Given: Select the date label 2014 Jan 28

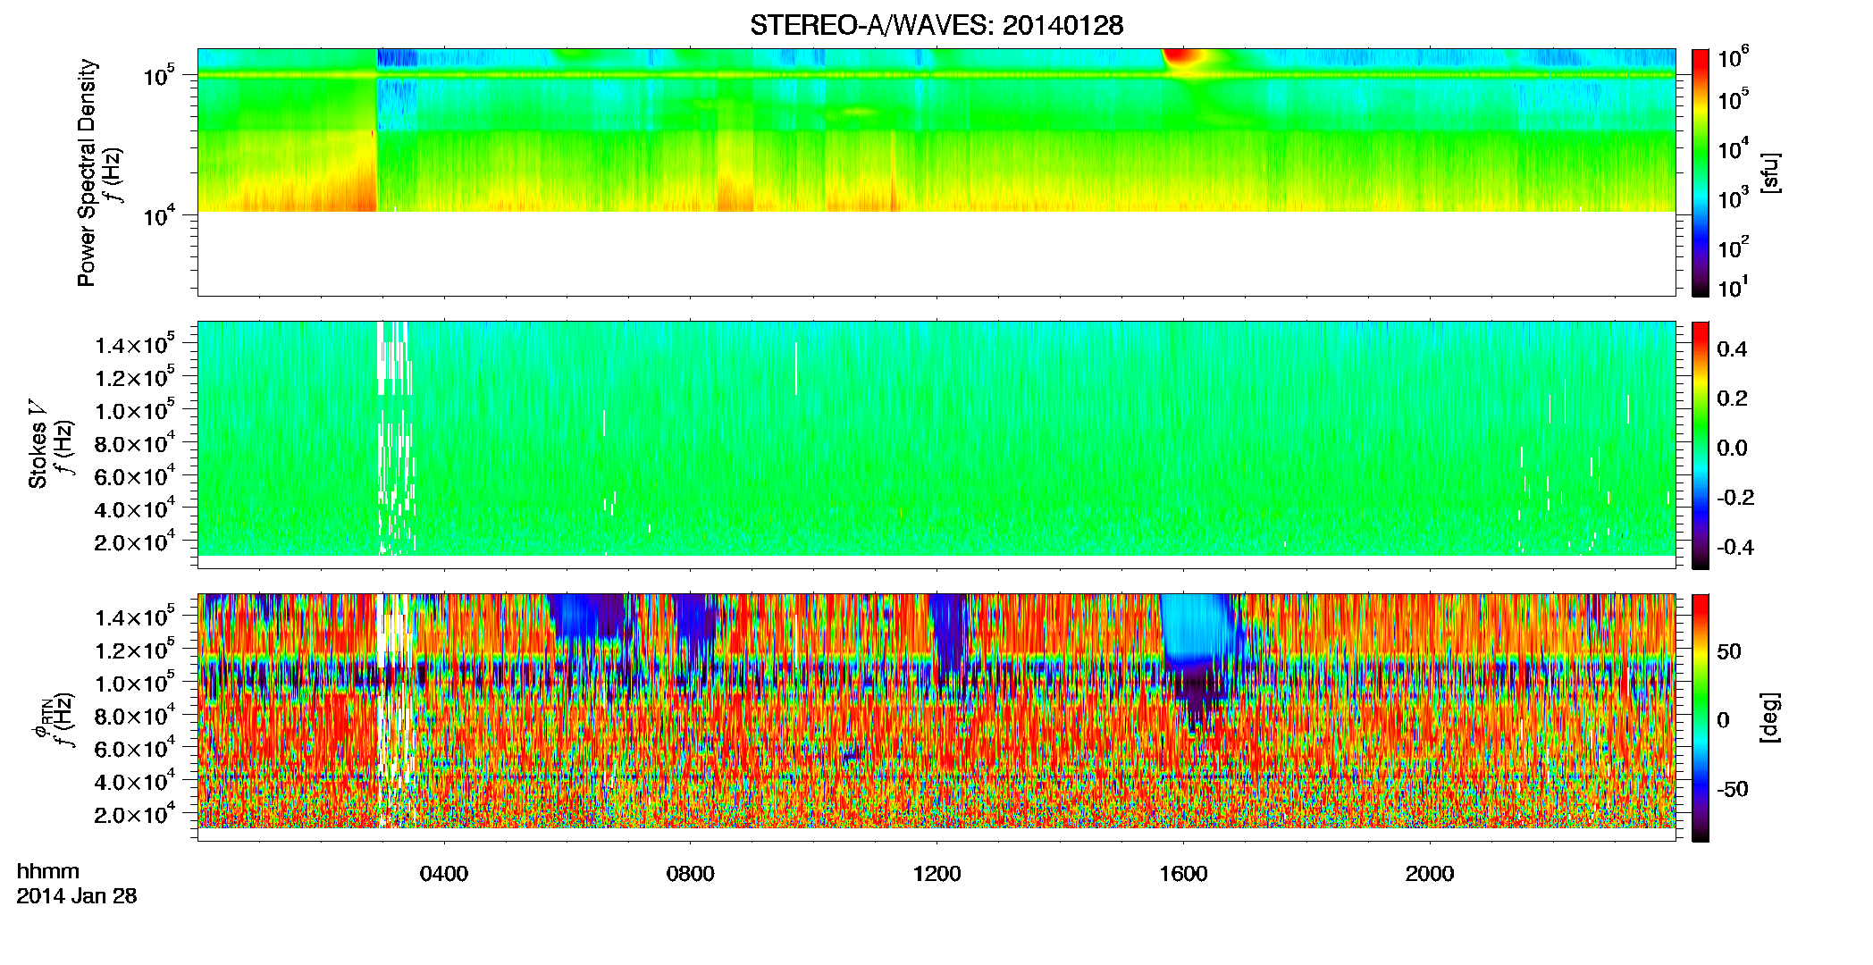Looking at the screenshot, I should [x=77, y=896].
